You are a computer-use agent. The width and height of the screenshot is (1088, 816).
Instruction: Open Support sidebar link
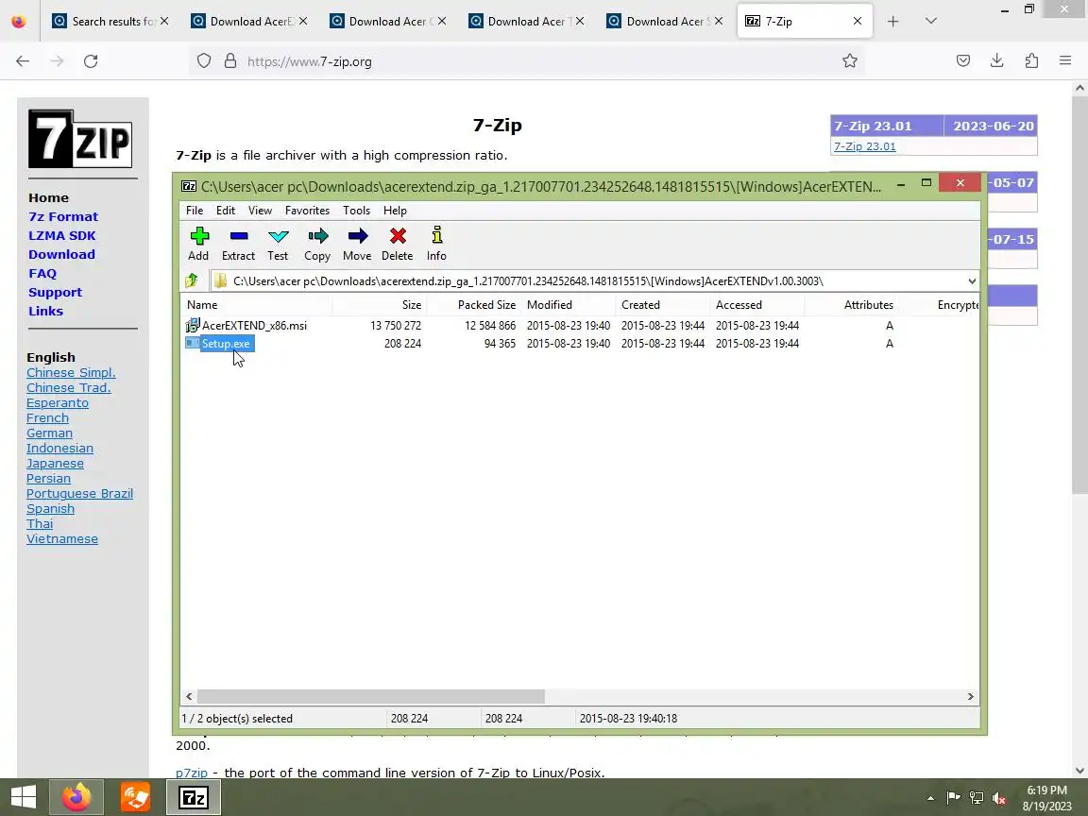click(55, 292)
